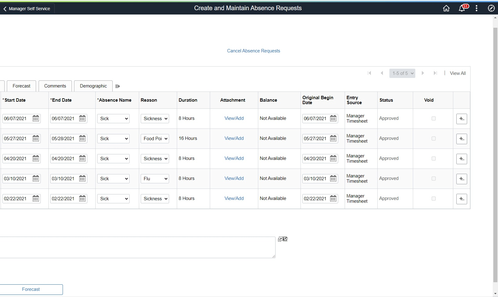Screen dimensions: 498x297
Task: Click the Cancel Absence Requests link
Action: [x=253, y=51]
